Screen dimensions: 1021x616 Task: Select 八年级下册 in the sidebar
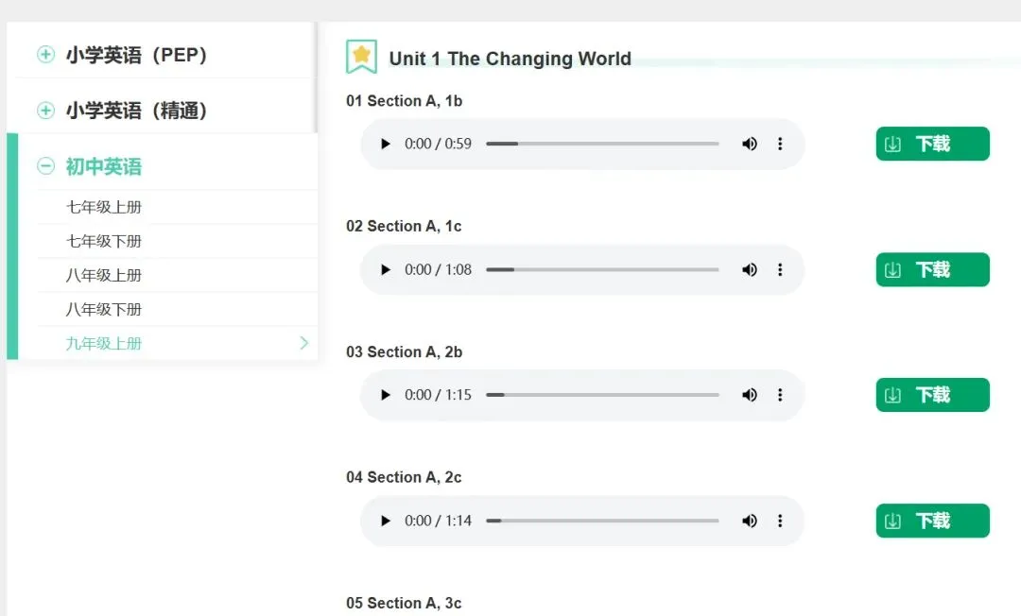[x=104, y=309]
